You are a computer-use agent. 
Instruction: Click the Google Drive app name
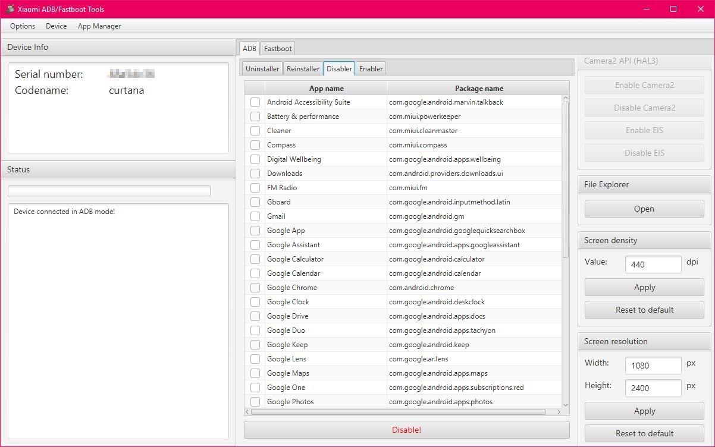(287, 316)
